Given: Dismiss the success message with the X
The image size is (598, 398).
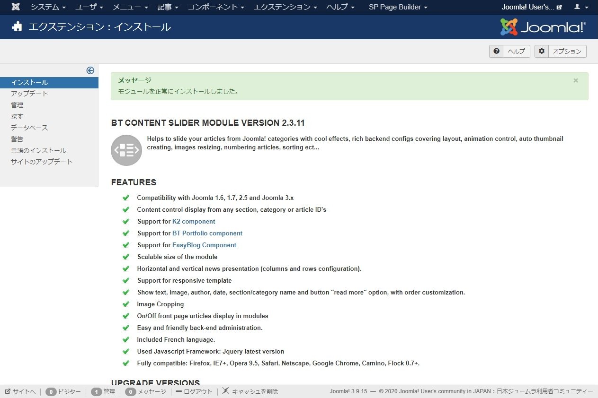Looking at the screenshot, I should [576, 81].
